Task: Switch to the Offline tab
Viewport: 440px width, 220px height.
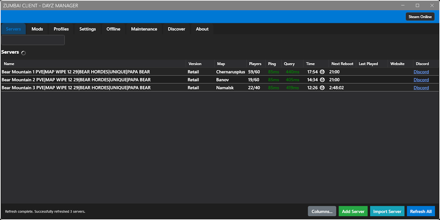Action: (113, 29)
